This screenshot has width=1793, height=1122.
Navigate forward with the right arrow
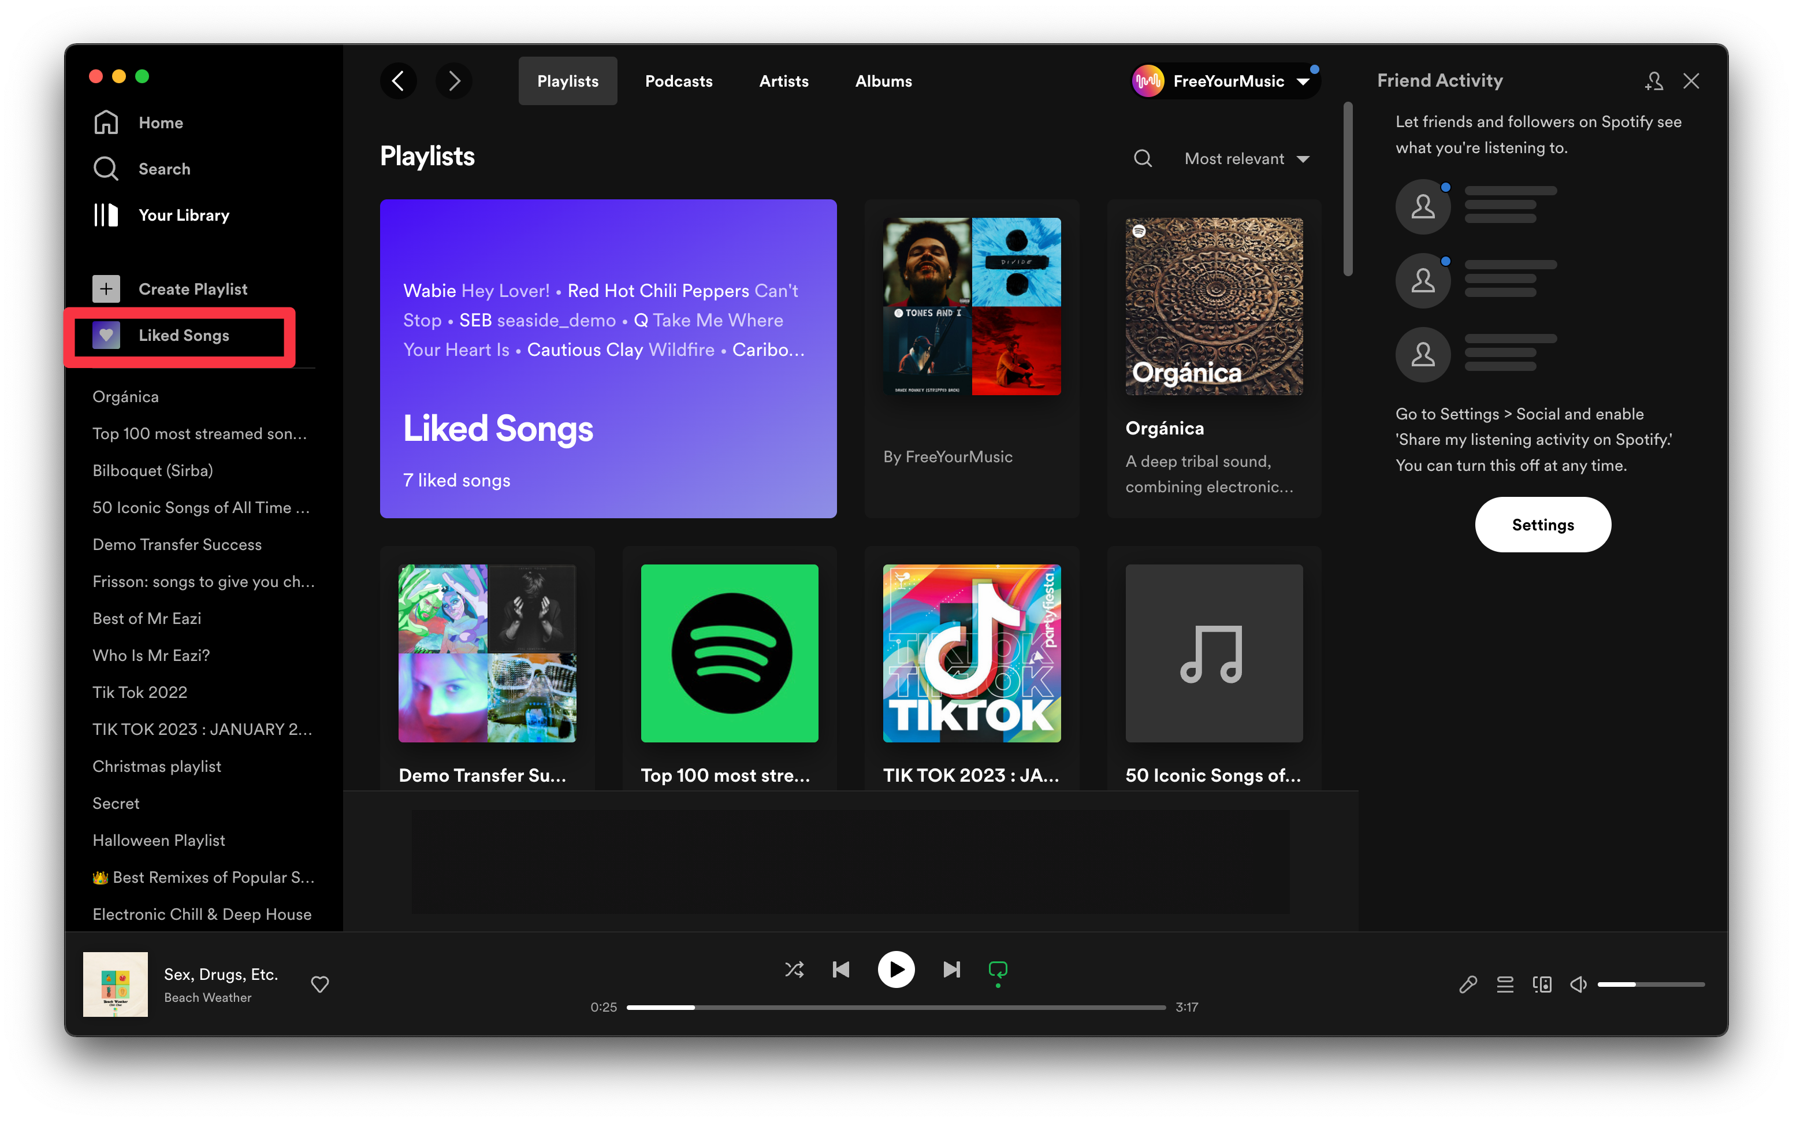pyautogui.click(x=454, y=81)
